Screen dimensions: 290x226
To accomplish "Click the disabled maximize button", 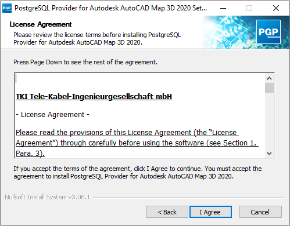I will tap(249, 8).
